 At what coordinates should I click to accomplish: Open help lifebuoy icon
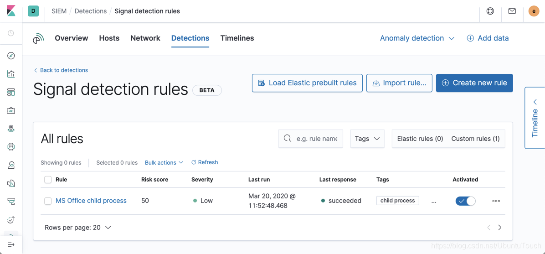tap(490, 11)
